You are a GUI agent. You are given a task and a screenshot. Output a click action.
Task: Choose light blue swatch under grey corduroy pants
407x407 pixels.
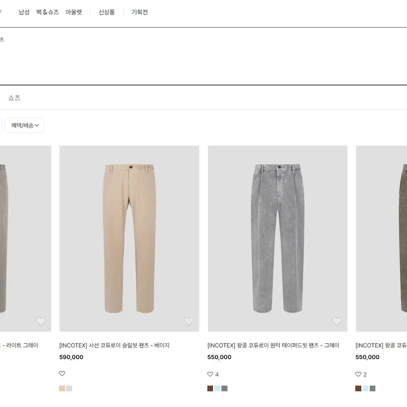point(217,388)
